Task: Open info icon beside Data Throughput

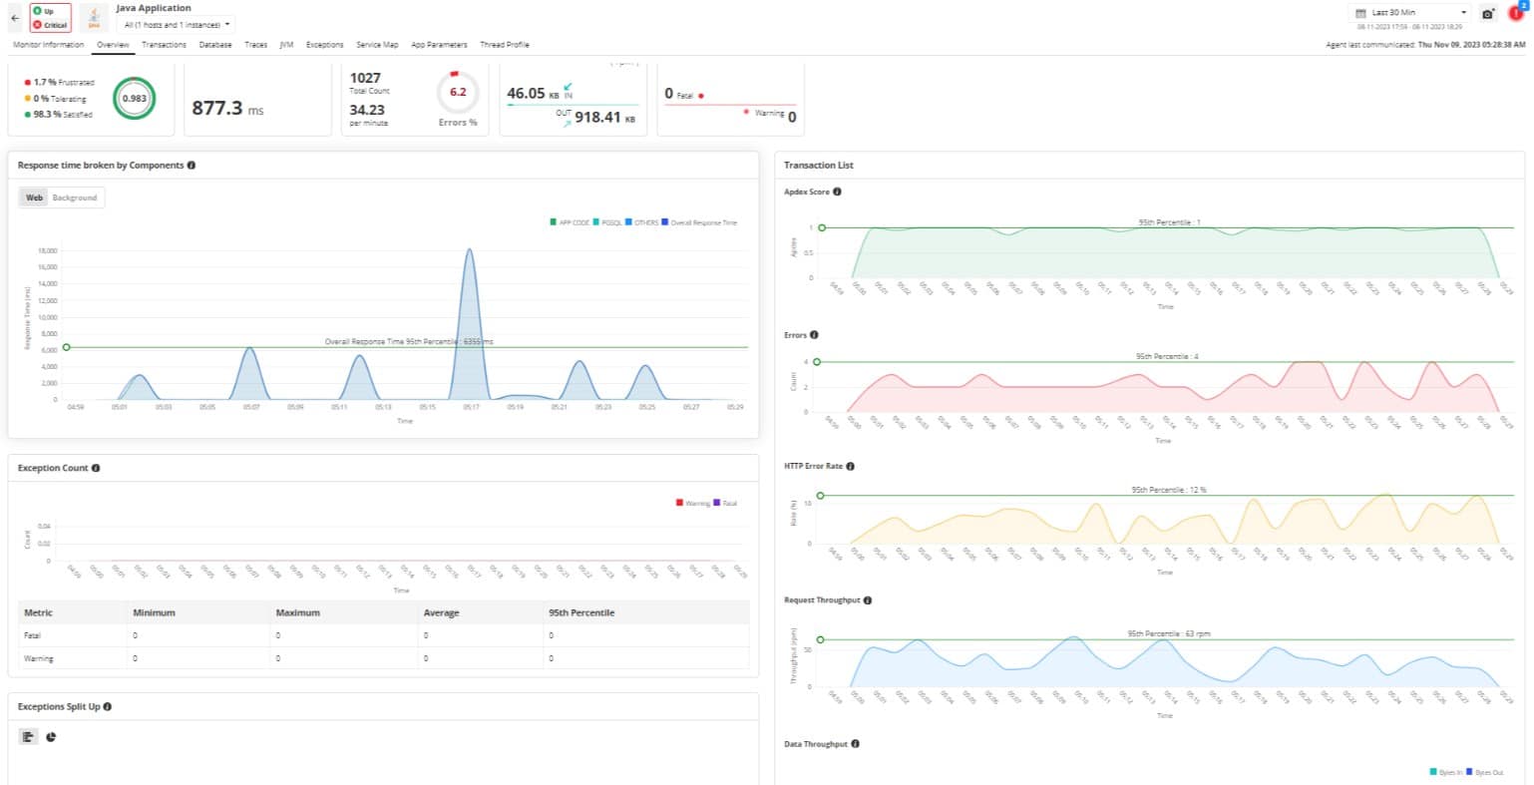Action: point(855,744)
